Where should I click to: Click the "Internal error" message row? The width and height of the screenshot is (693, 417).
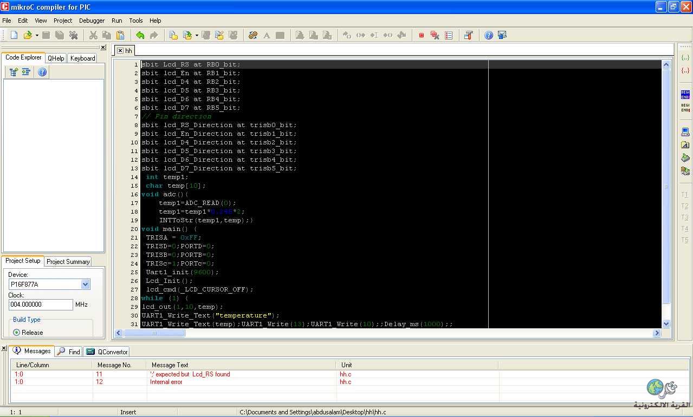pos(350,382)
